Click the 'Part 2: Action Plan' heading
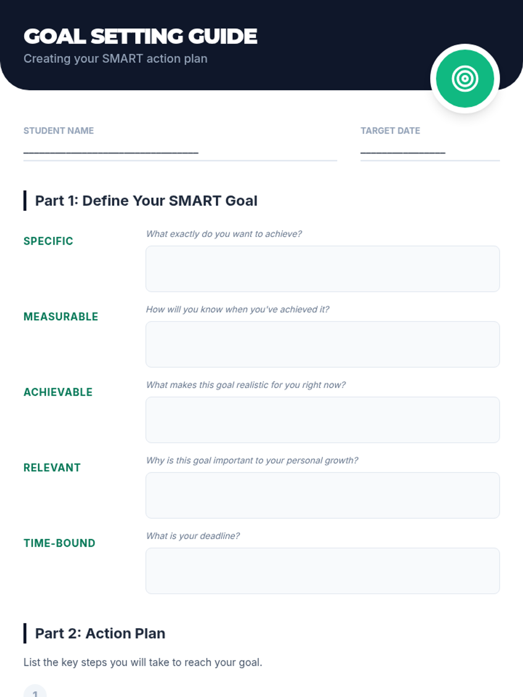 tap(100, 633)
